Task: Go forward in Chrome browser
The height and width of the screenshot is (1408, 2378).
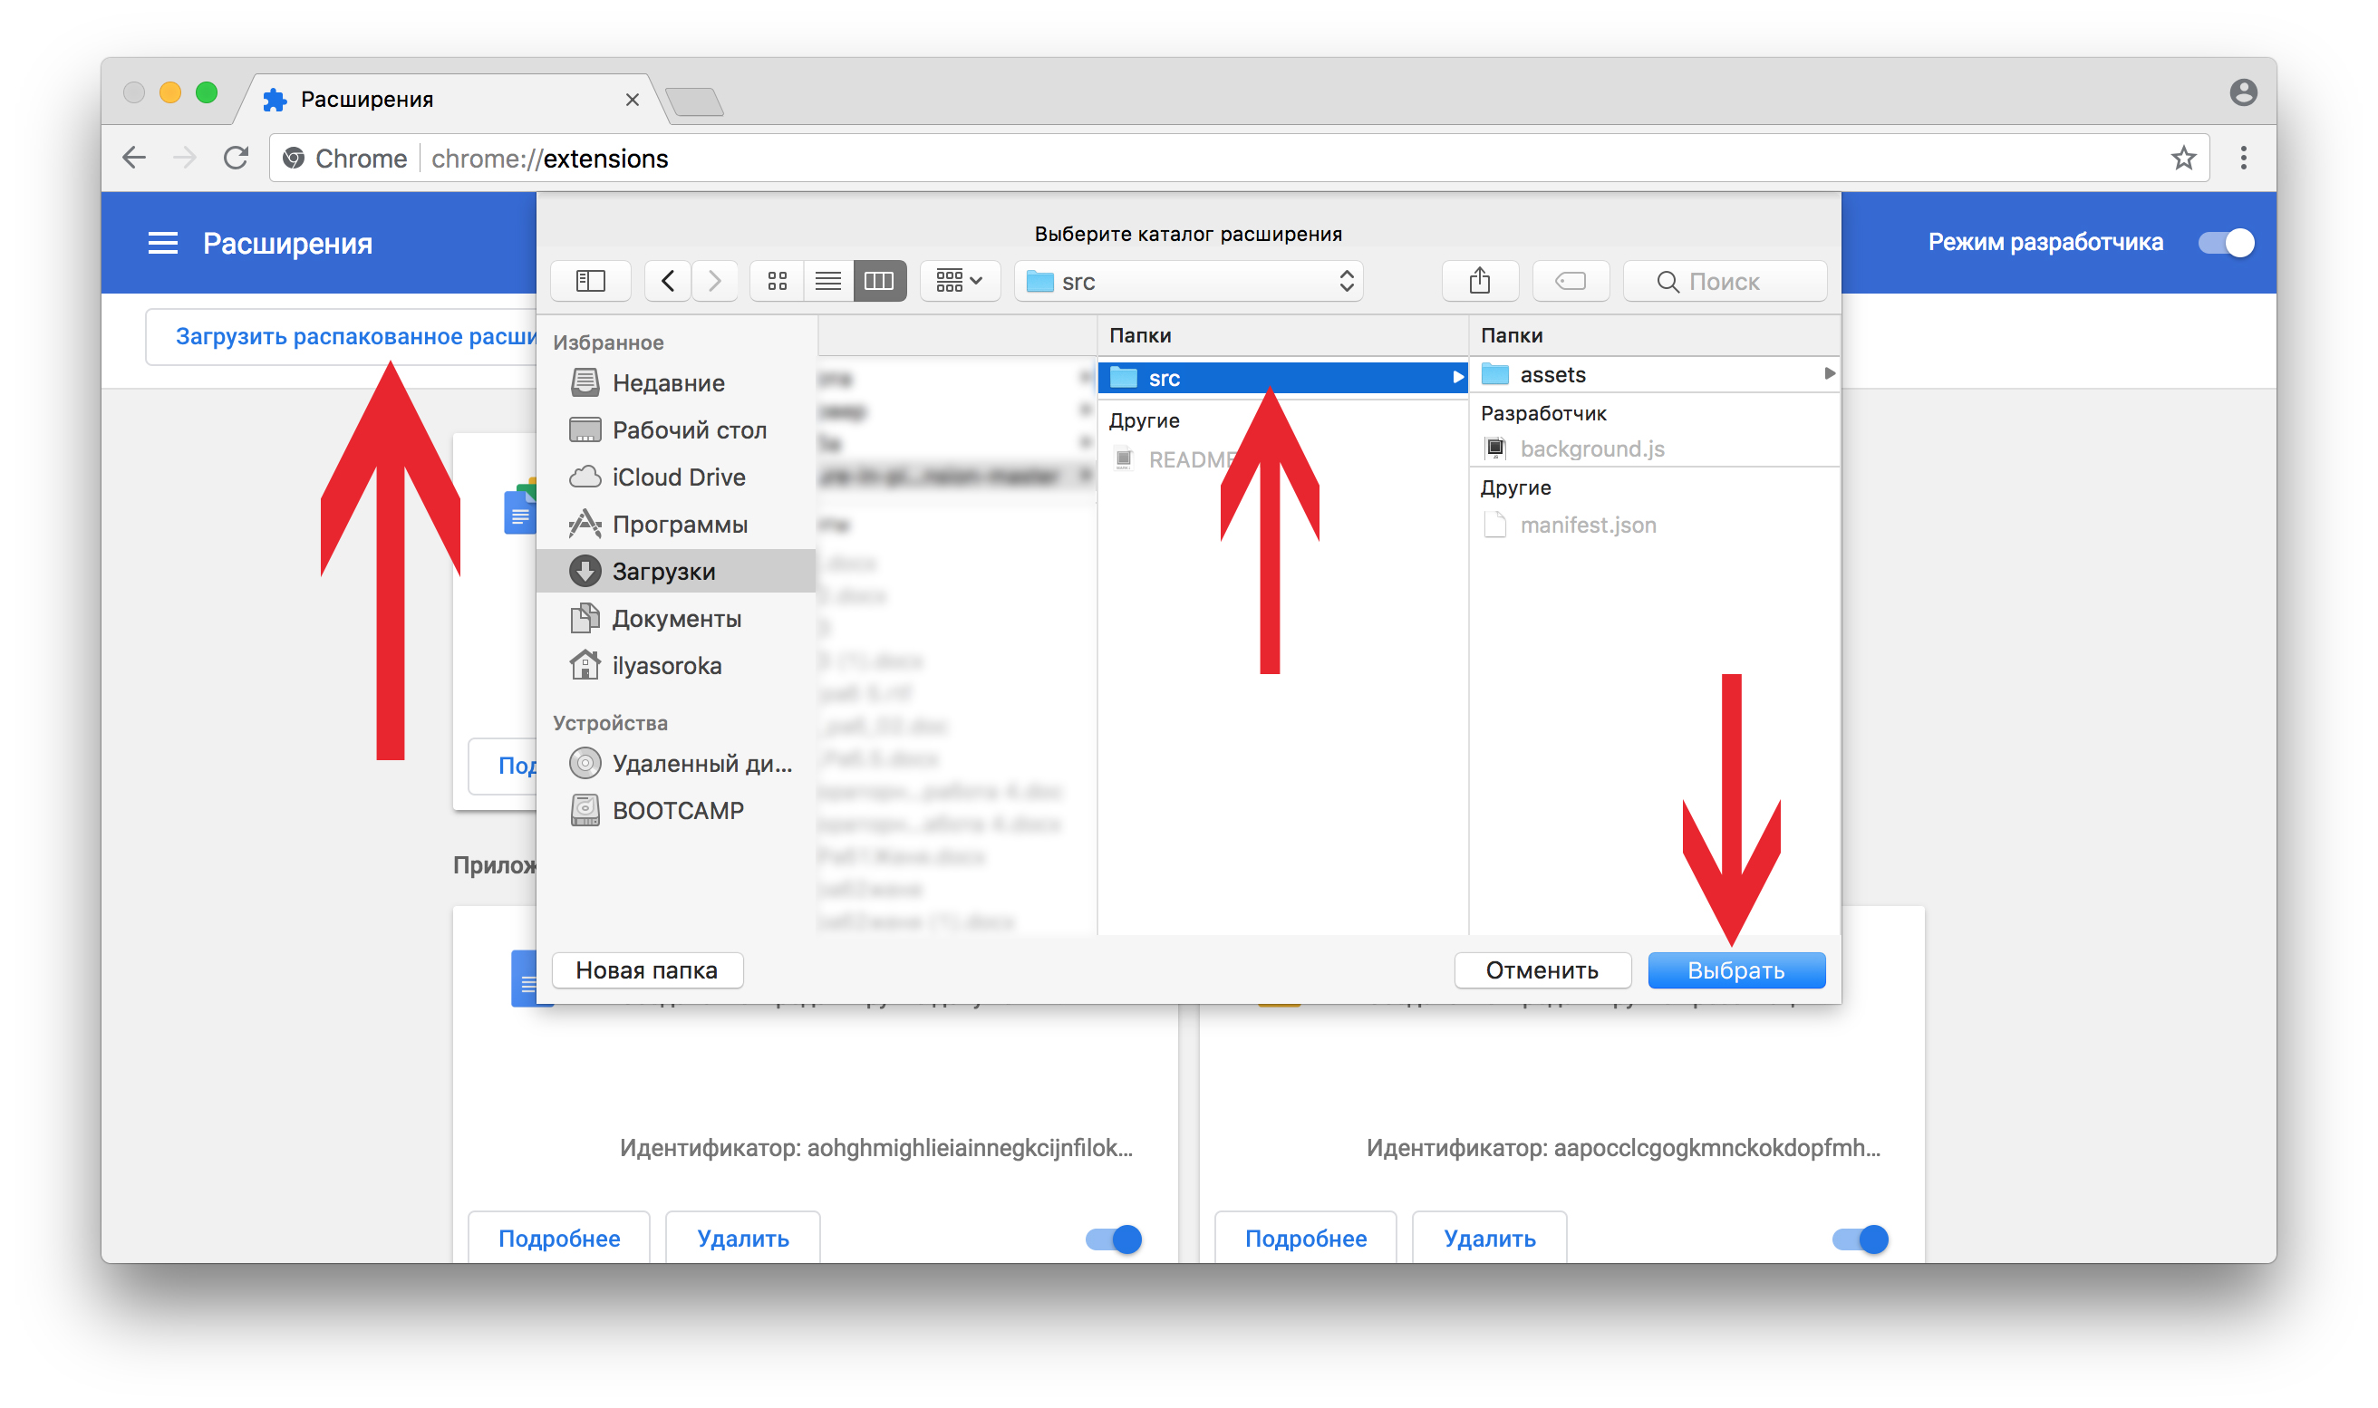Action: point(185,158)
